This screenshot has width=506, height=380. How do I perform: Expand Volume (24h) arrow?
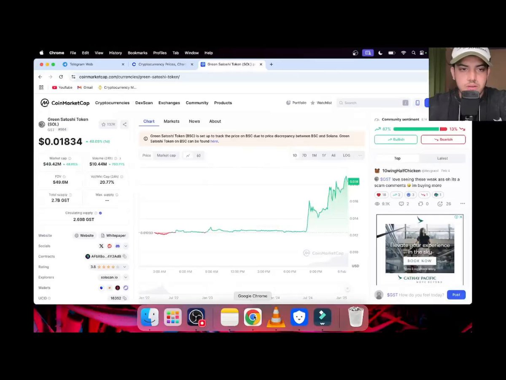(x=120, y=158)
